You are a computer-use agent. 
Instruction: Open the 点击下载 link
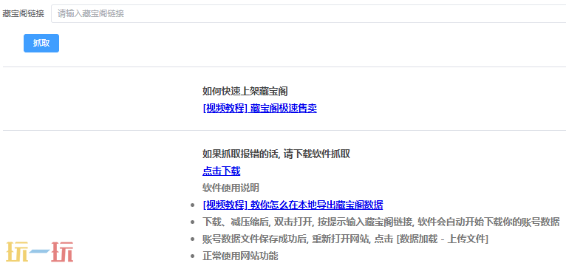[221, 171]
